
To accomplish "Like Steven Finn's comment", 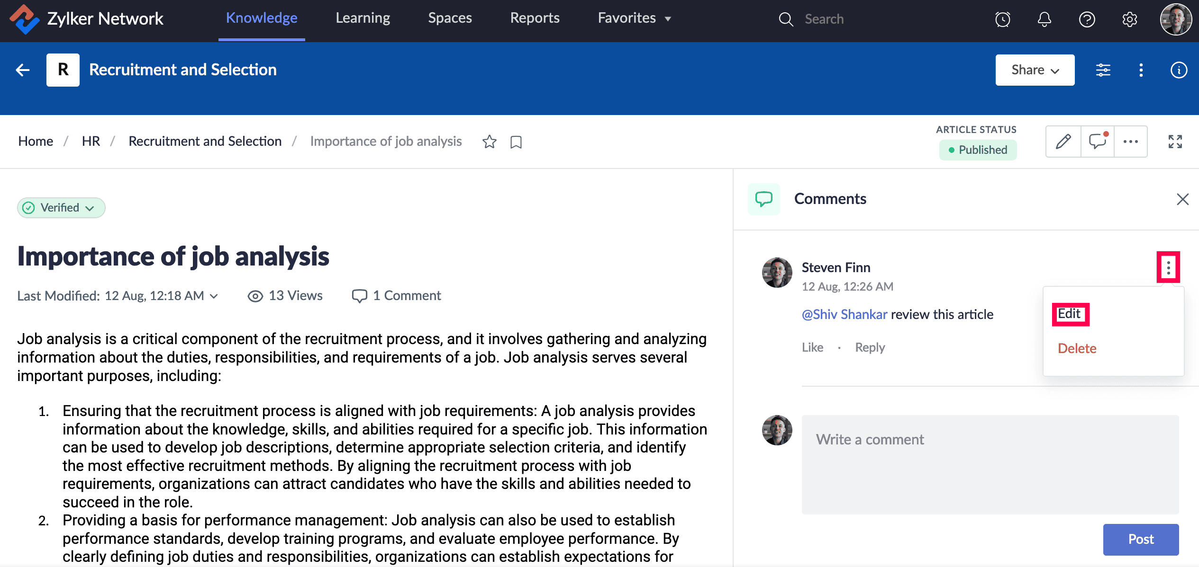I will pyautogui.click(x=812, y=347).
